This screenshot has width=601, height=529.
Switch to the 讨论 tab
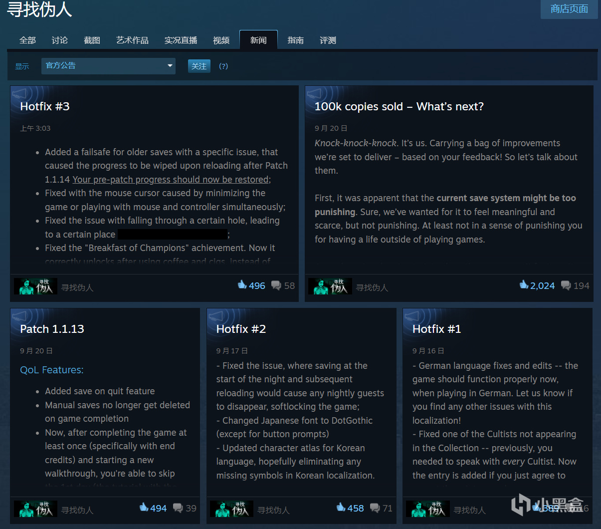pyautogui.click(x=59, y=40)
